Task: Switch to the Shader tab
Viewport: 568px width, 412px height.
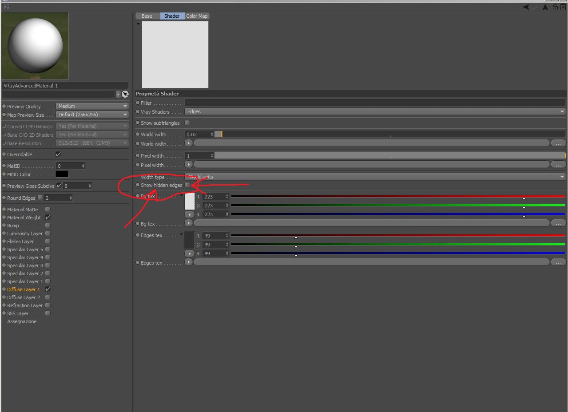Action: [x=172, y=16]
